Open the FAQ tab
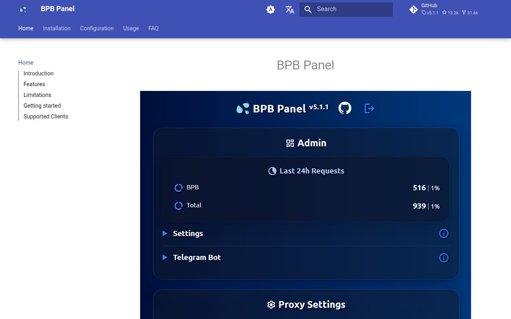 153,28
